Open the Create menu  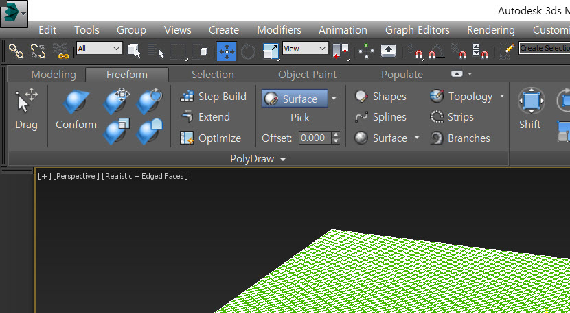tap(224, 30)
